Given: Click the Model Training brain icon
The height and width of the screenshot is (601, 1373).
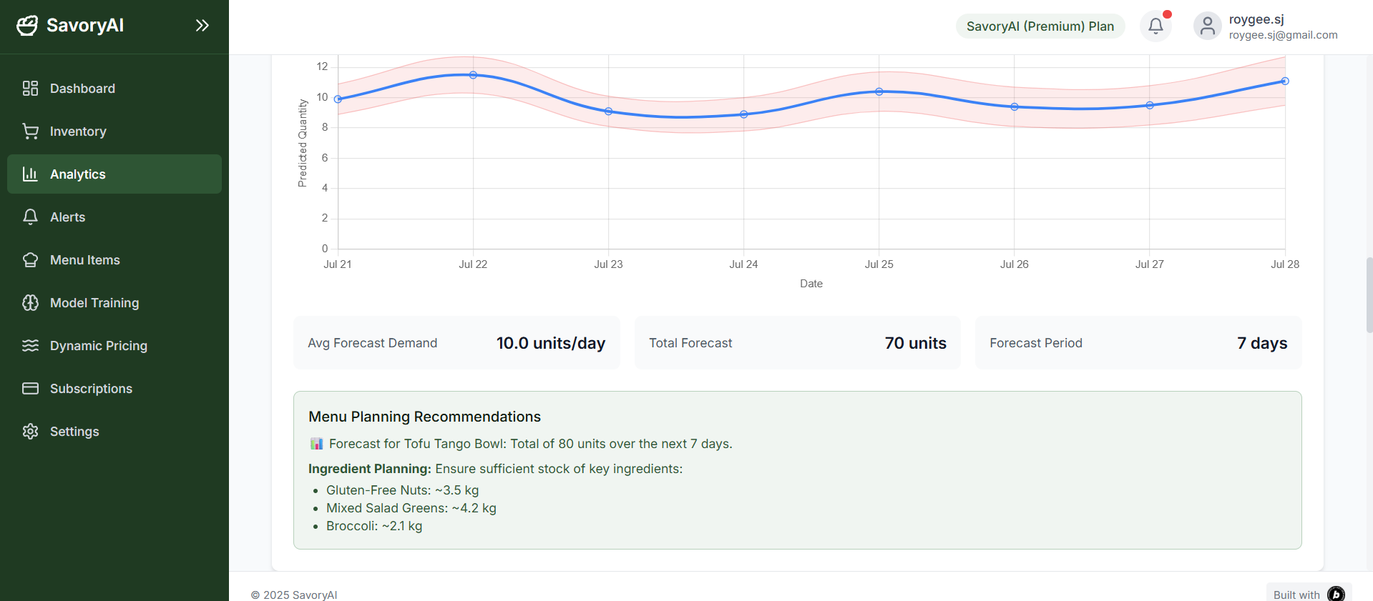Looking at the screenshot, I should click(30, 303).
